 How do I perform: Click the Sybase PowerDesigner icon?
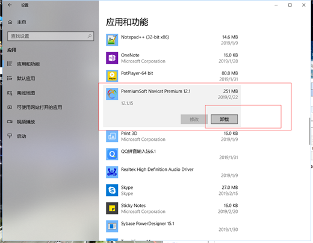(112, 226)
